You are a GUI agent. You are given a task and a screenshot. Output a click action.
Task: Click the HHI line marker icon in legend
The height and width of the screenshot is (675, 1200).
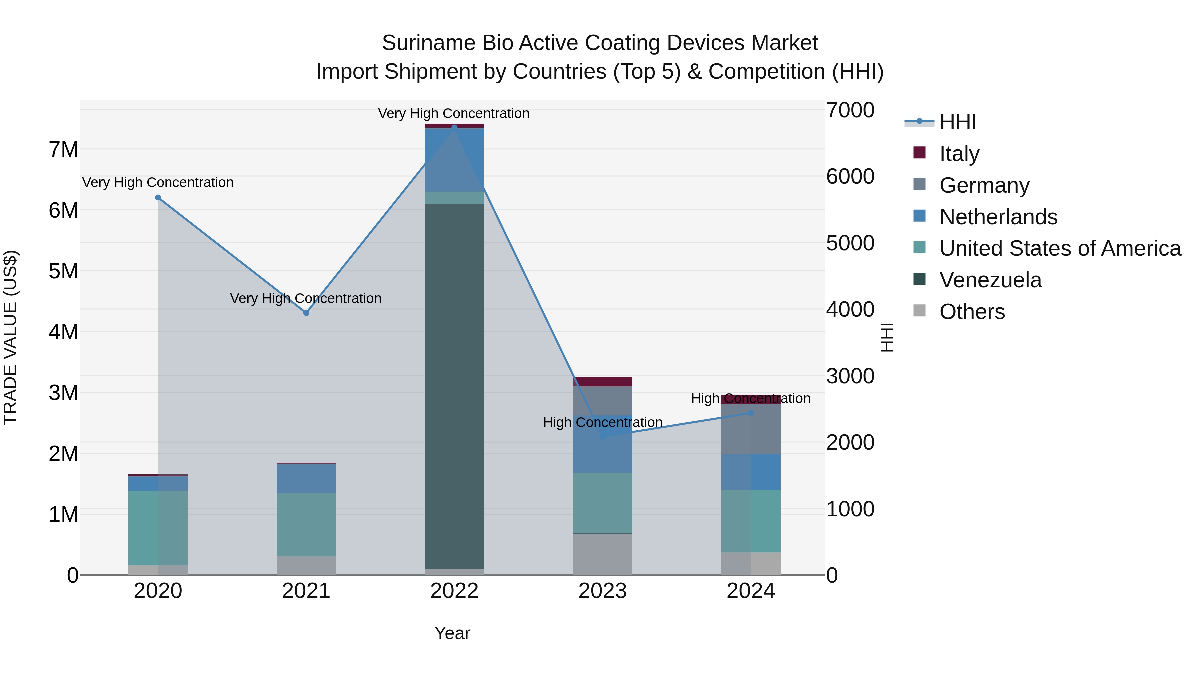[920, 122]
